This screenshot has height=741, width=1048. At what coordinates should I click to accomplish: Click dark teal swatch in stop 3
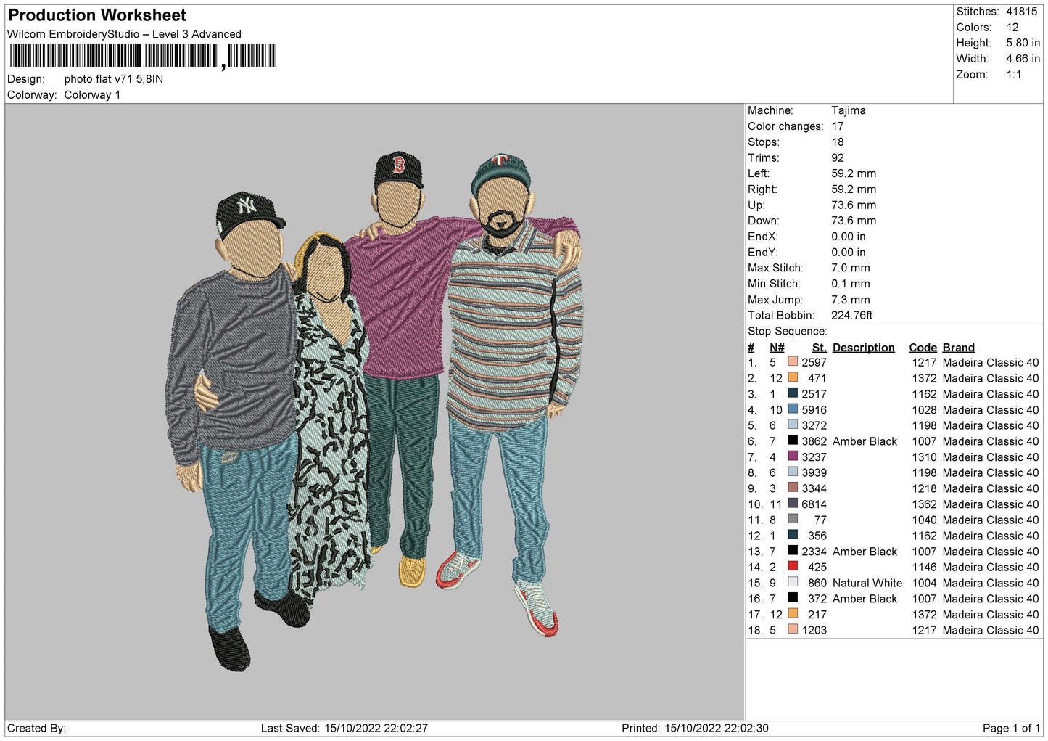[793, 394]
